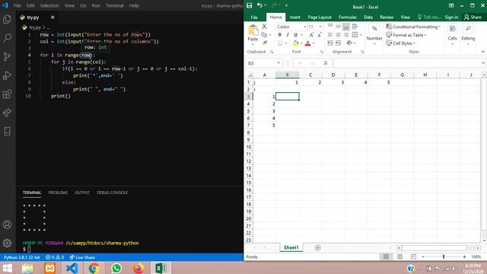487x274 pixels.
Task: Click the Excel Select All corner
Action: (x=250, y=75)
